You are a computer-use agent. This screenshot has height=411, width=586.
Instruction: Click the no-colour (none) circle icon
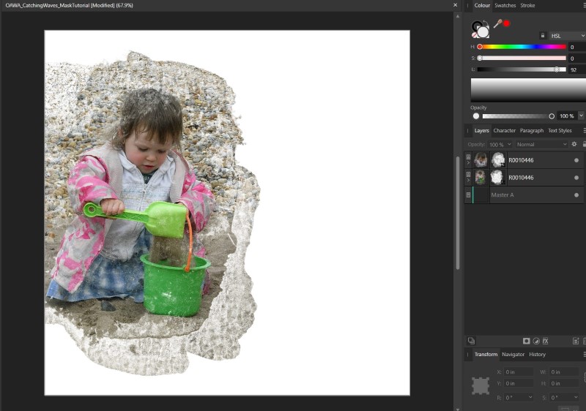coord(474,35)
